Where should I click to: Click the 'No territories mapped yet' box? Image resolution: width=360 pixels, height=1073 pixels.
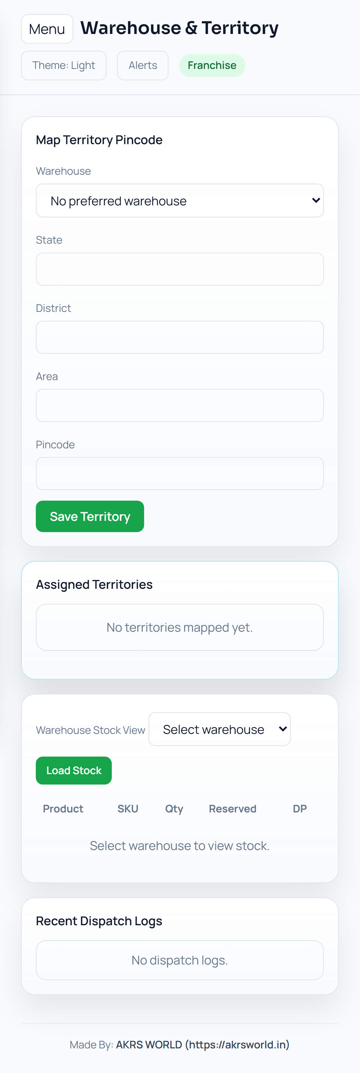[180, 627]
